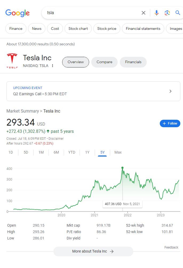Click the Tesla company logo

12,59
